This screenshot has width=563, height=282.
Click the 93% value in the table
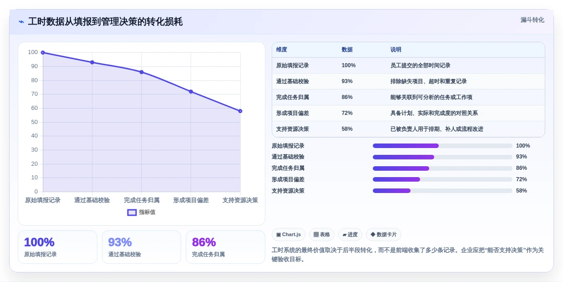coord(347,81)
